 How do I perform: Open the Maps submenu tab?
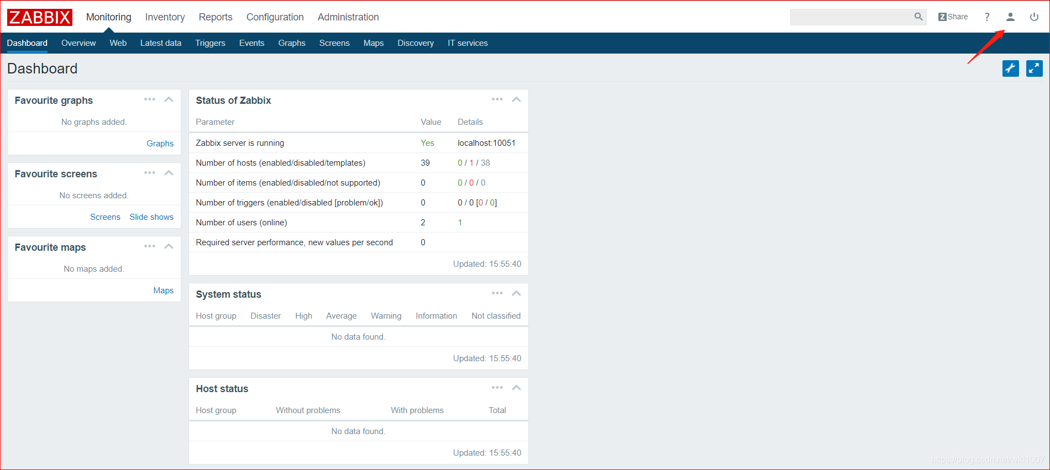[x=374, y=43]
